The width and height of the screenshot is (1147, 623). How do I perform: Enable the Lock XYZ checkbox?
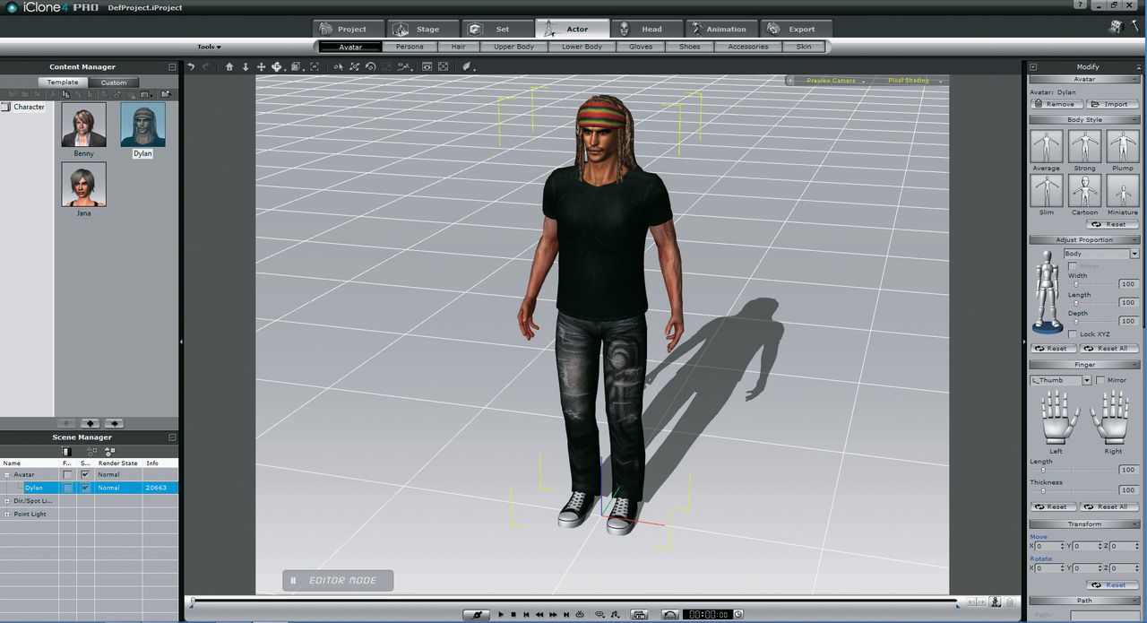click(1072, 334)
